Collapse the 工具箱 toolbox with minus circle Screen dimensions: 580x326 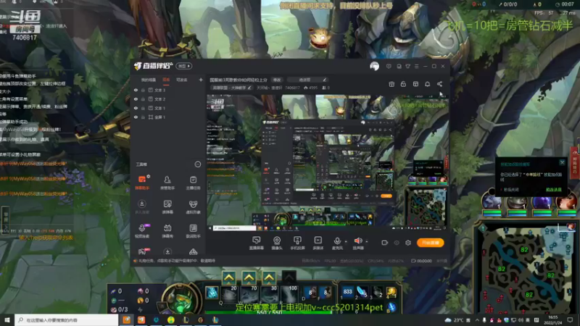[198, 164]
